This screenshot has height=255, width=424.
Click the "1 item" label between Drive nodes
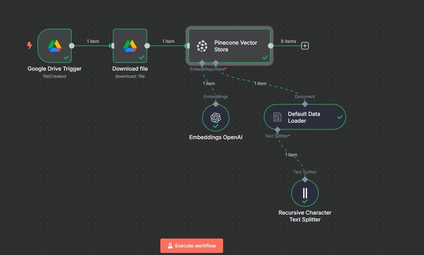click(x=93, y=41)
